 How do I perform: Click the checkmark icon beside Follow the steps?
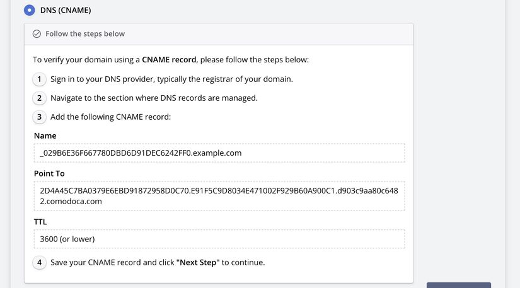(37, 34)
